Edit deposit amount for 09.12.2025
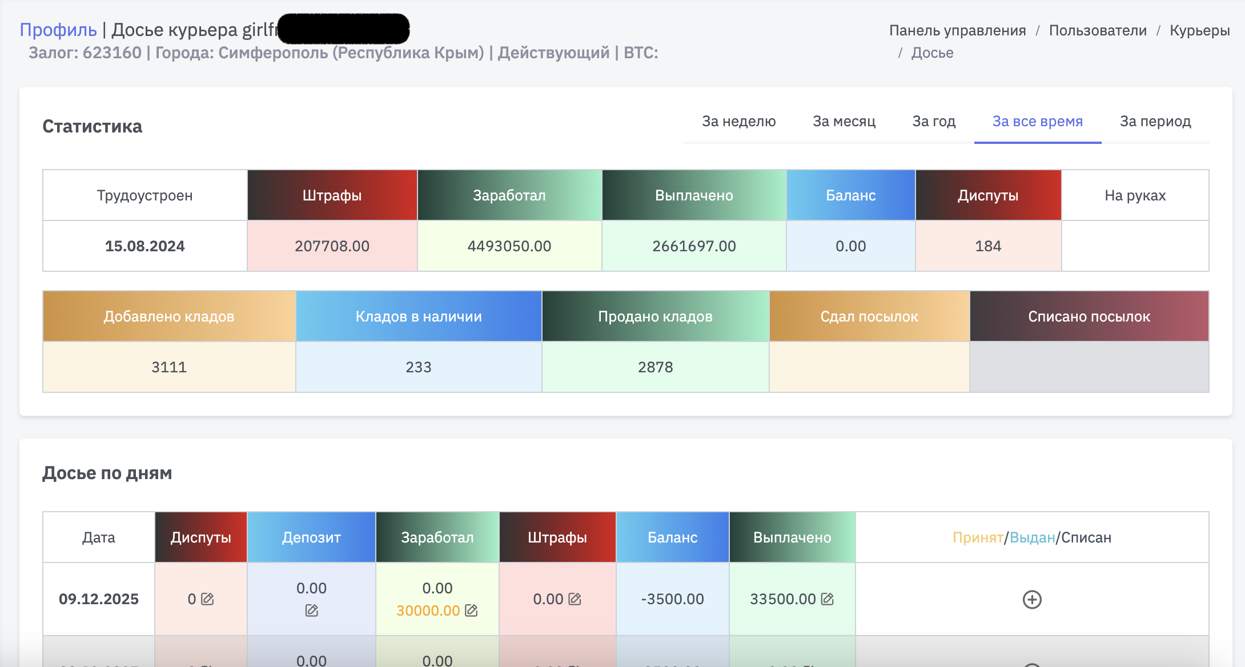Image resolution: width=1245 pixels, height=667 pixels. (x=311, y=610)
